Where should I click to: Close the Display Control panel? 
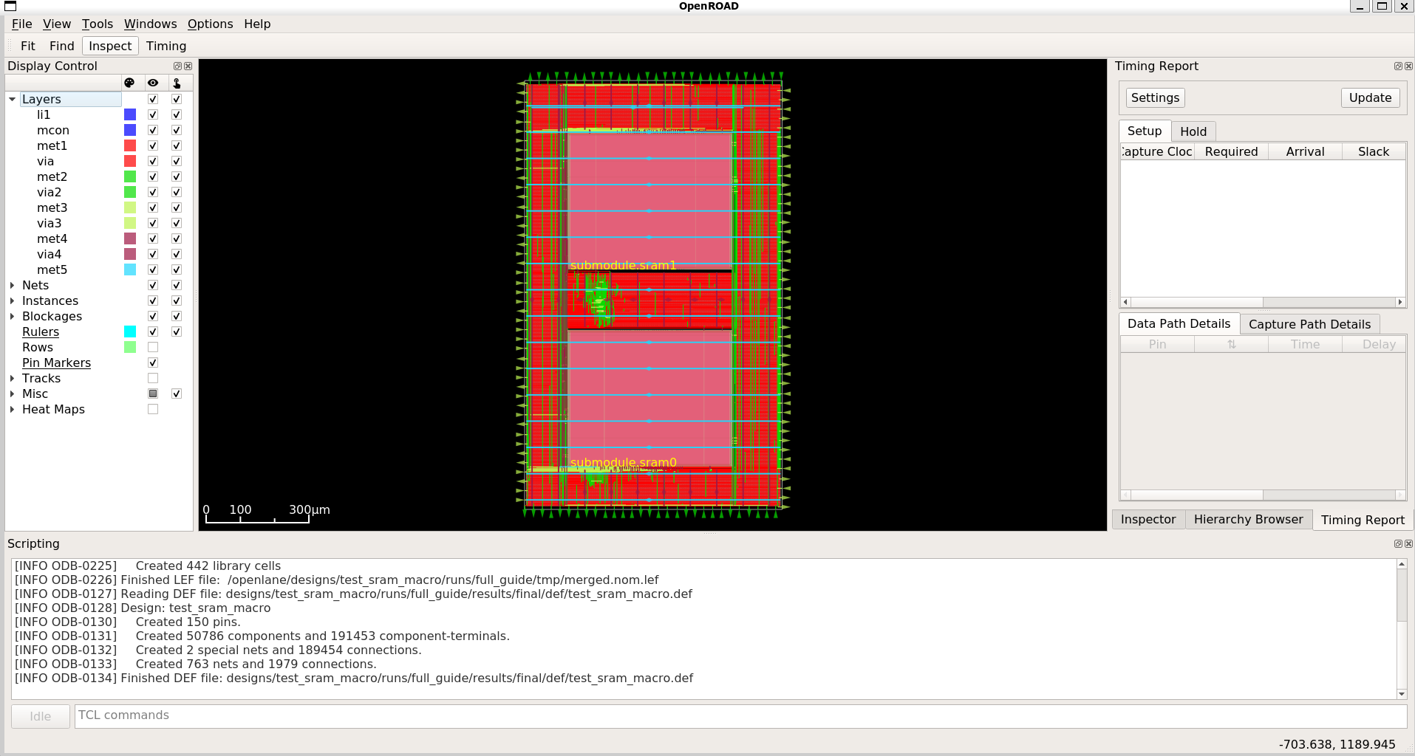(188, 66)
